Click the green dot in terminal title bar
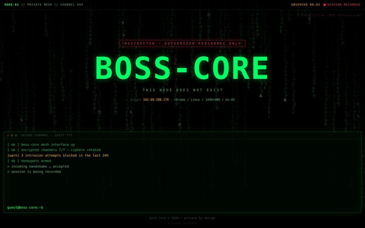The width and height of the screenshot is (365, 228). click(x=16, y=135)
